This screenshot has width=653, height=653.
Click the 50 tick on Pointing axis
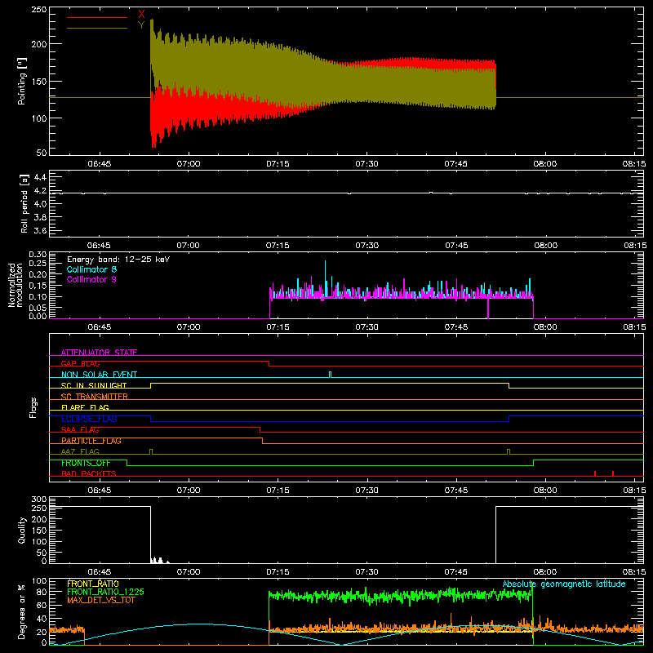42,153
